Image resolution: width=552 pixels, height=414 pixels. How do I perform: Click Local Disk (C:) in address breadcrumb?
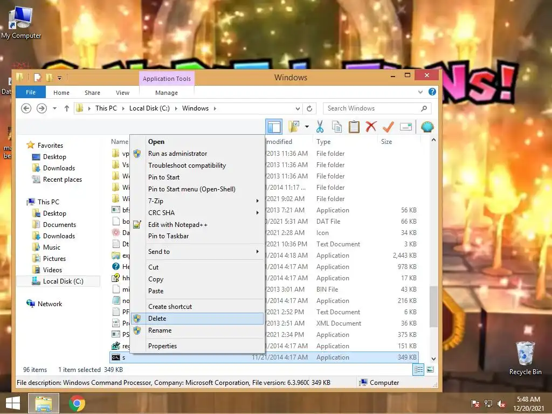(149, 108)
